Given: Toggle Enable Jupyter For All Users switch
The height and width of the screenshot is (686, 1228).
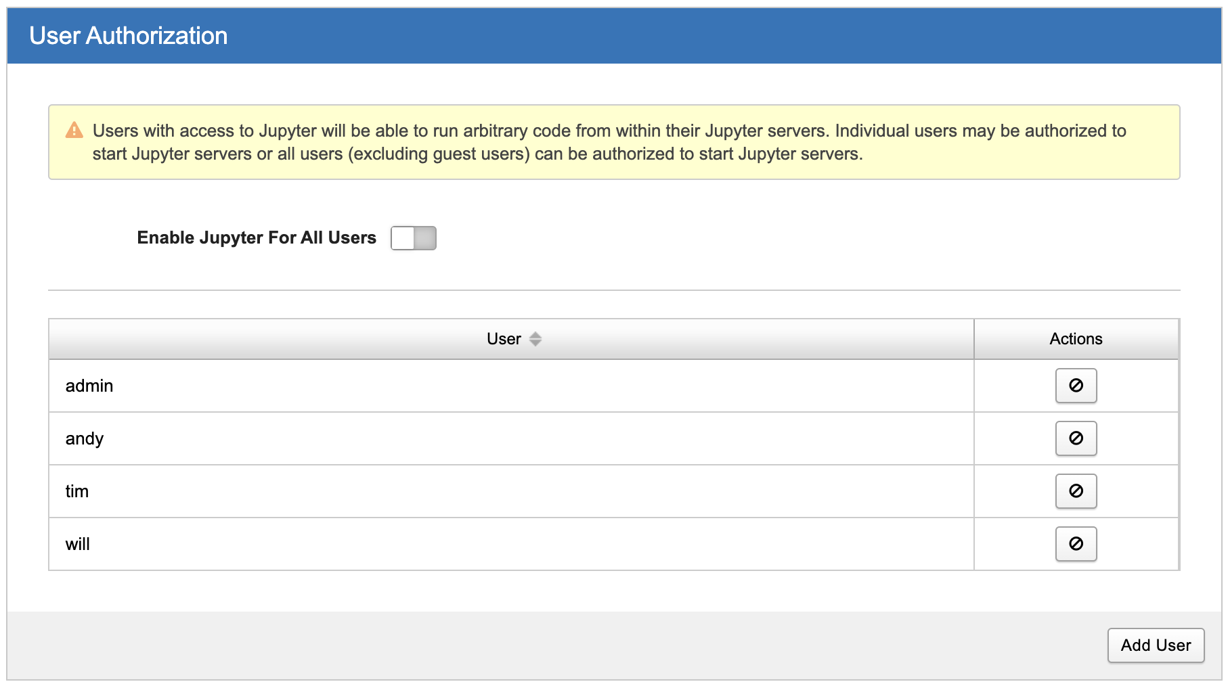Looking at the screenshot, I should coord(413,238).
